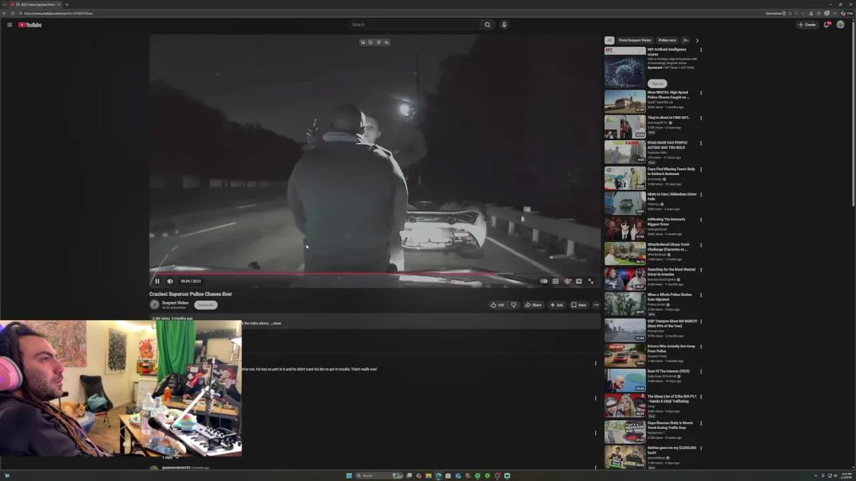Dislike the video with thumbs down
This screenshot has width=856, height=481.
(514, 305)
